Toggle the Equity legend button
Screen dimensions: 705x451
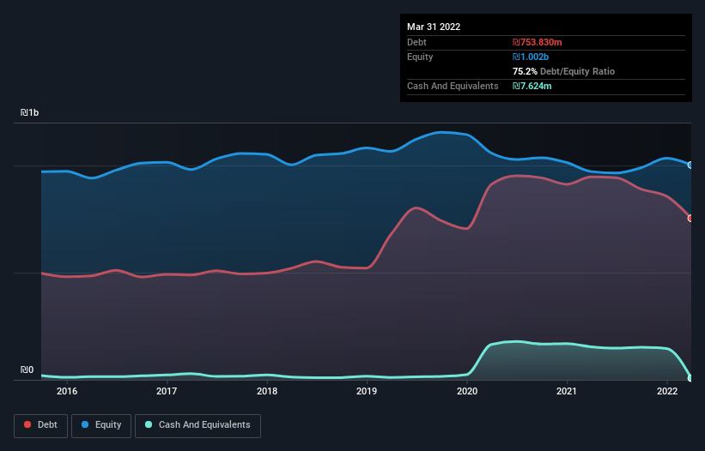click(x=101, y=425)
